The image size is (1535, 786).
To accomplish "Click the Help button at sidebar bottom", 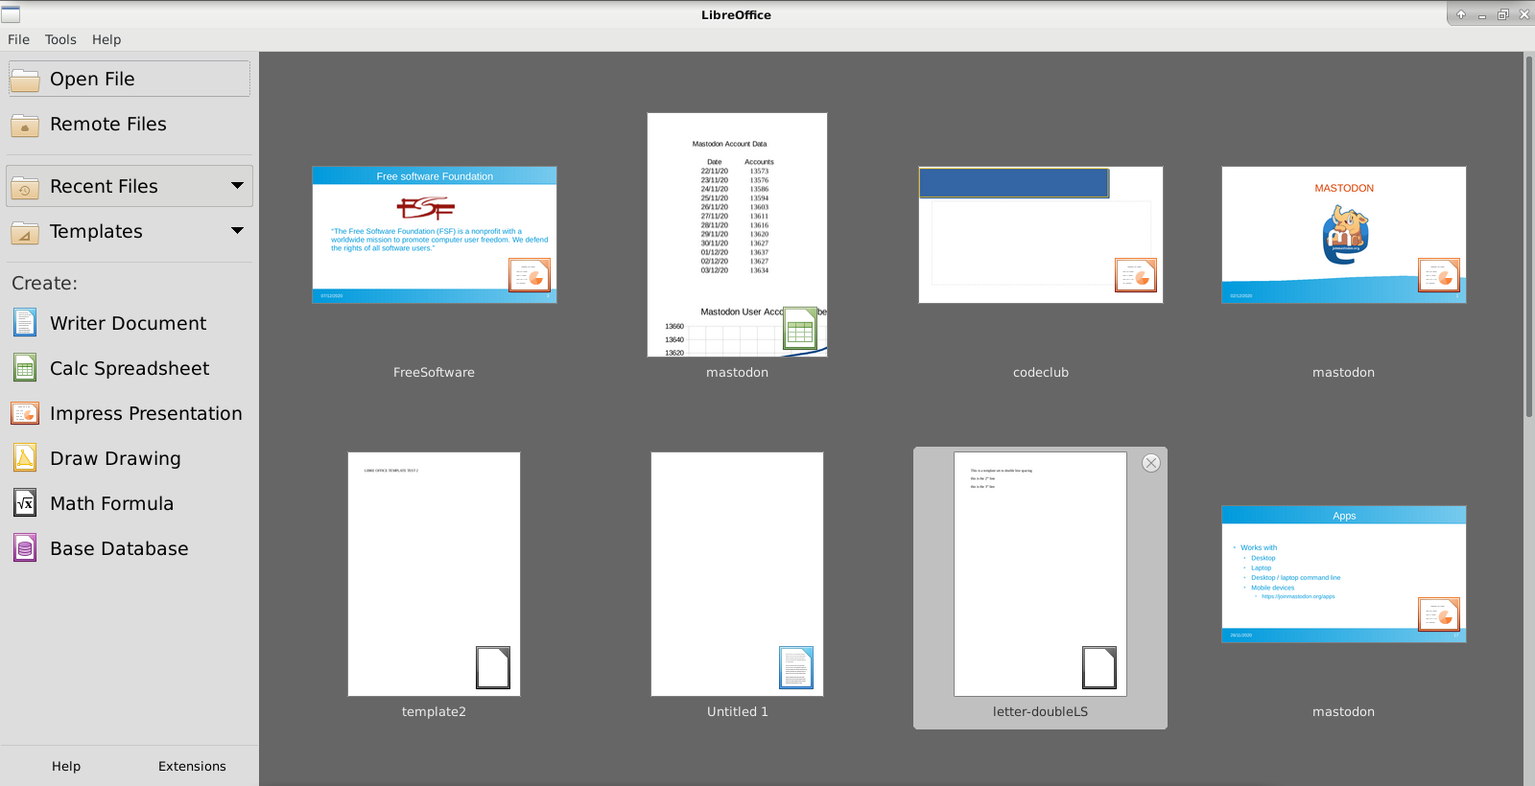I will (66, 766).
